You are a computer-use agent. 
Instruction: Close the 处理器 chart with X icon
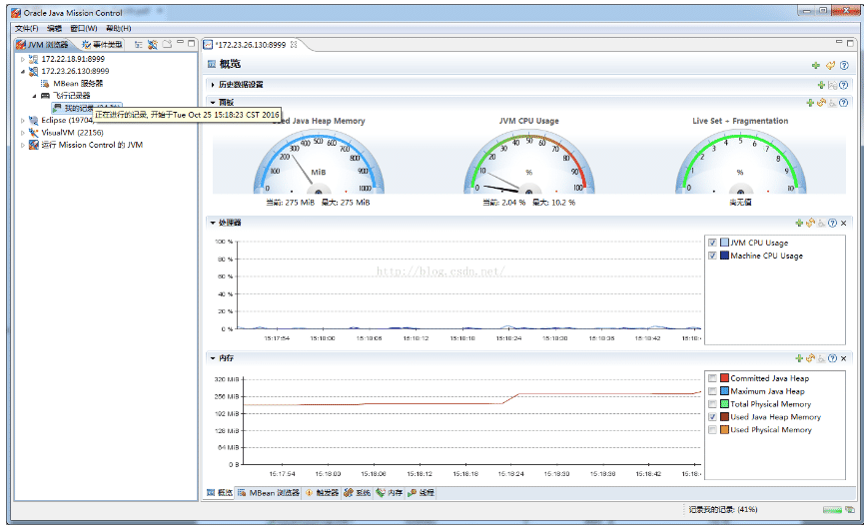pos(844,223)
